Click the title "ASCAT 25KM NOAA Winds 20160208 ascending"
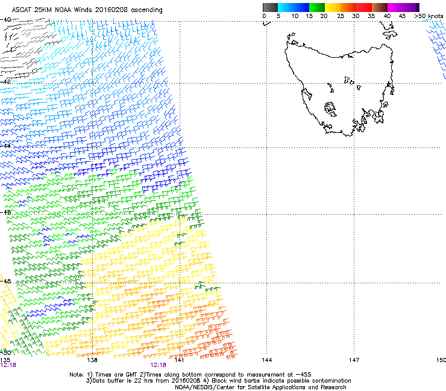 coord(87,10)
